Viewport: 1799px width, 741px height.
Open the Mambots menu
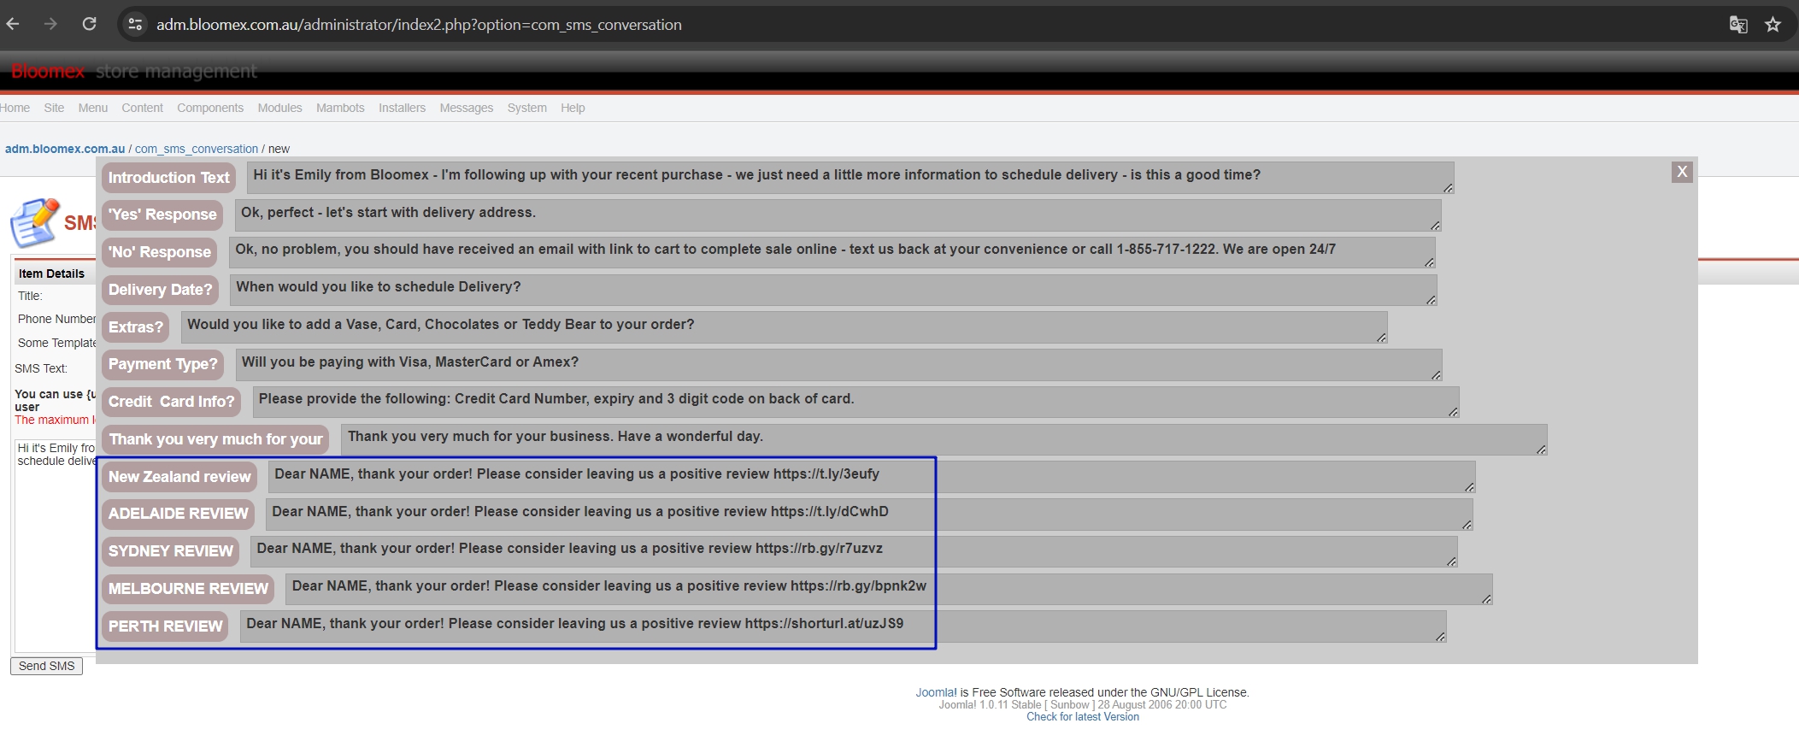[x=340, y=108]
